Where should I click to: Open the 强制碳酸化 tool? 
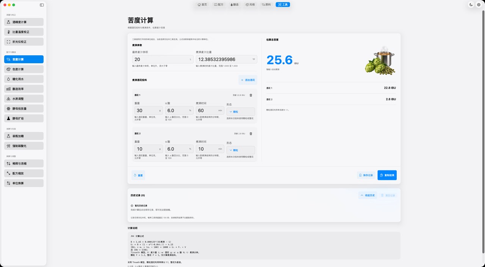(24, 146)
